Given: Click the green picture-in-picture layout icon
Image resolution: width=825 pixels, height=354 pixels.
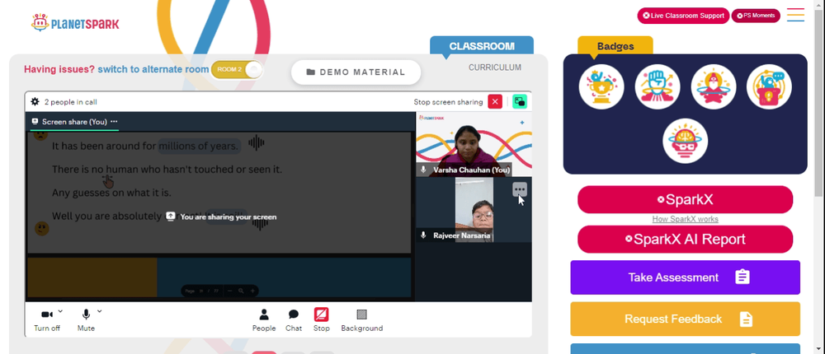Looking at the screenshot, I should click(520, 102).
